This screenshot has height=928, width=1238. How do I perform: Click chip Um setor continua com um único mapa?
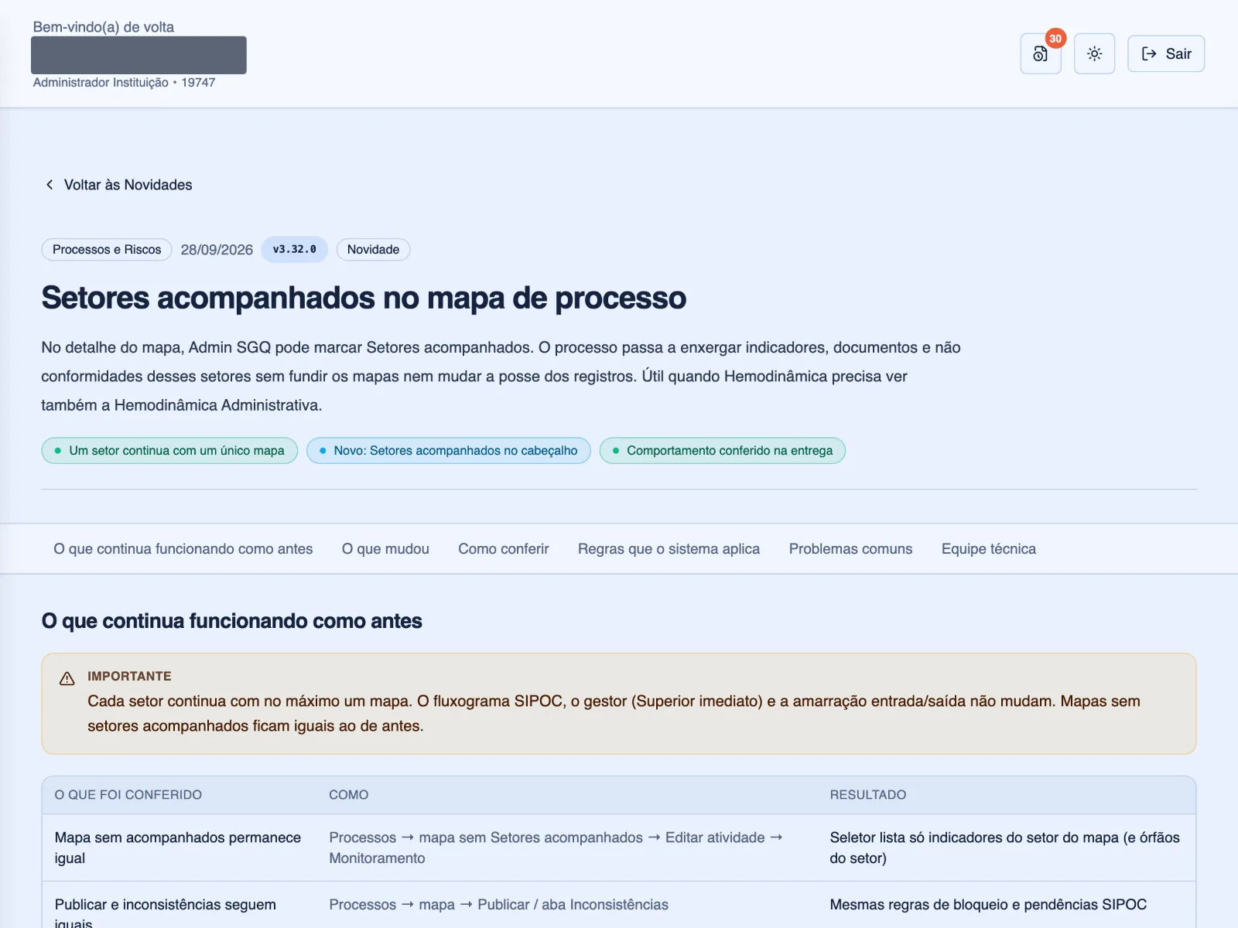tap(169, 451)
